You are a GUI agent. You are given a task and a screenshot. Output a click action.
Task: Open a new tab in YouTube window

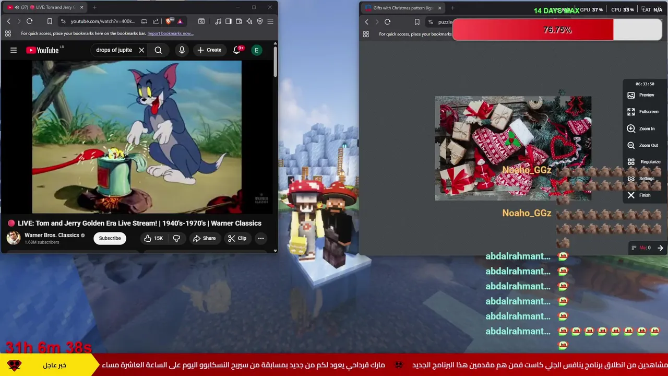94,7
